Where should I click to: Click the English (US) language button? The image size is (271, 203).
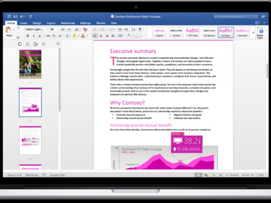coord(58,175)
